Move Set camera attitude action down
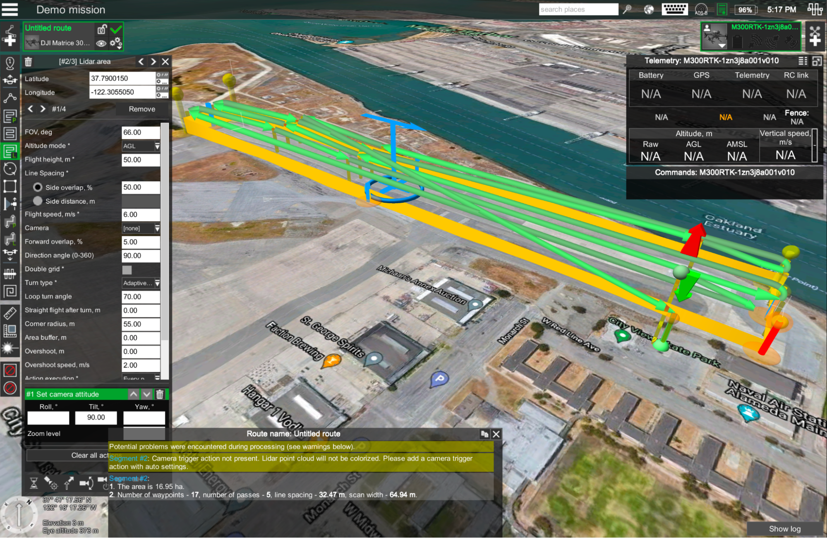The image size is (827, 538). [147, 394]
